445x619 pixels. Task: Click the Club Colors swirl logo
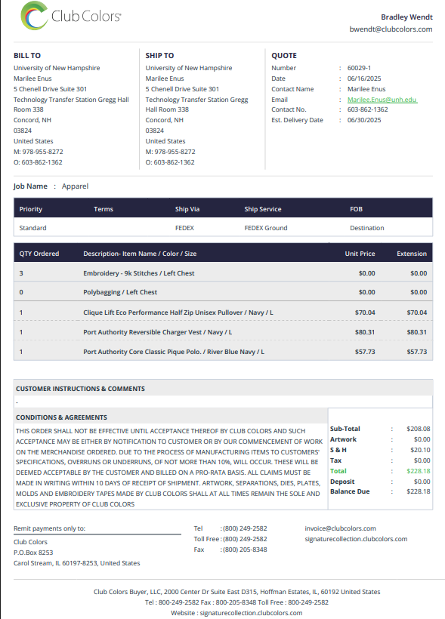(x=35, y=16)
